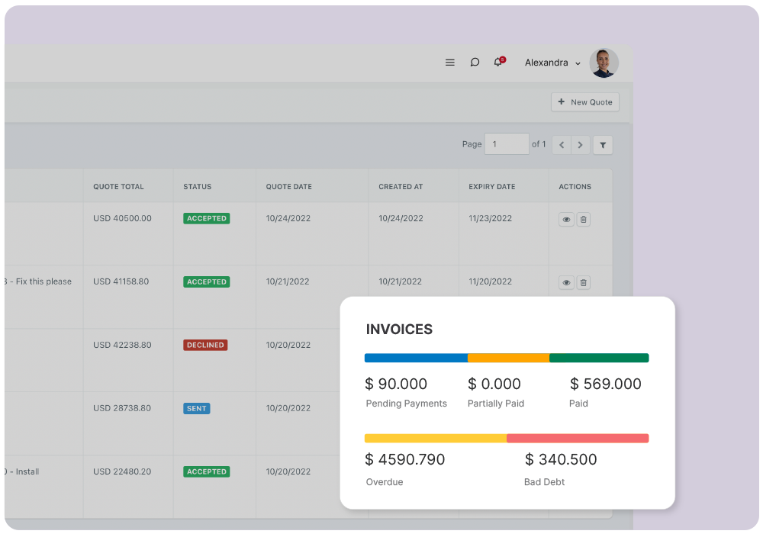Image resolution: width=763 pixels, height=534 pixels.
Task: Go to previous page arrow
Action: 562,145
